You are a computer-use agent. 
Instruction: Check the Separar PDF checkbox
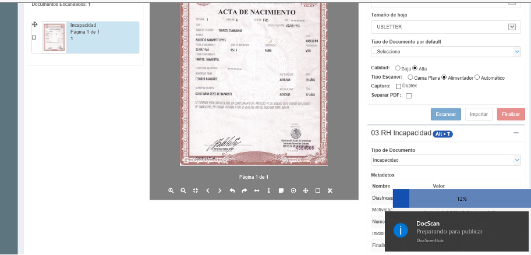click(409, 95)
